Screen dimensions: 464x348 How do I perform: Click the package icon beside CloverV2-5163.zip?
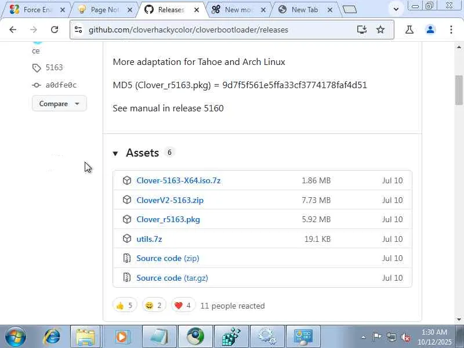pyautogui.click(x=127, y=200)
